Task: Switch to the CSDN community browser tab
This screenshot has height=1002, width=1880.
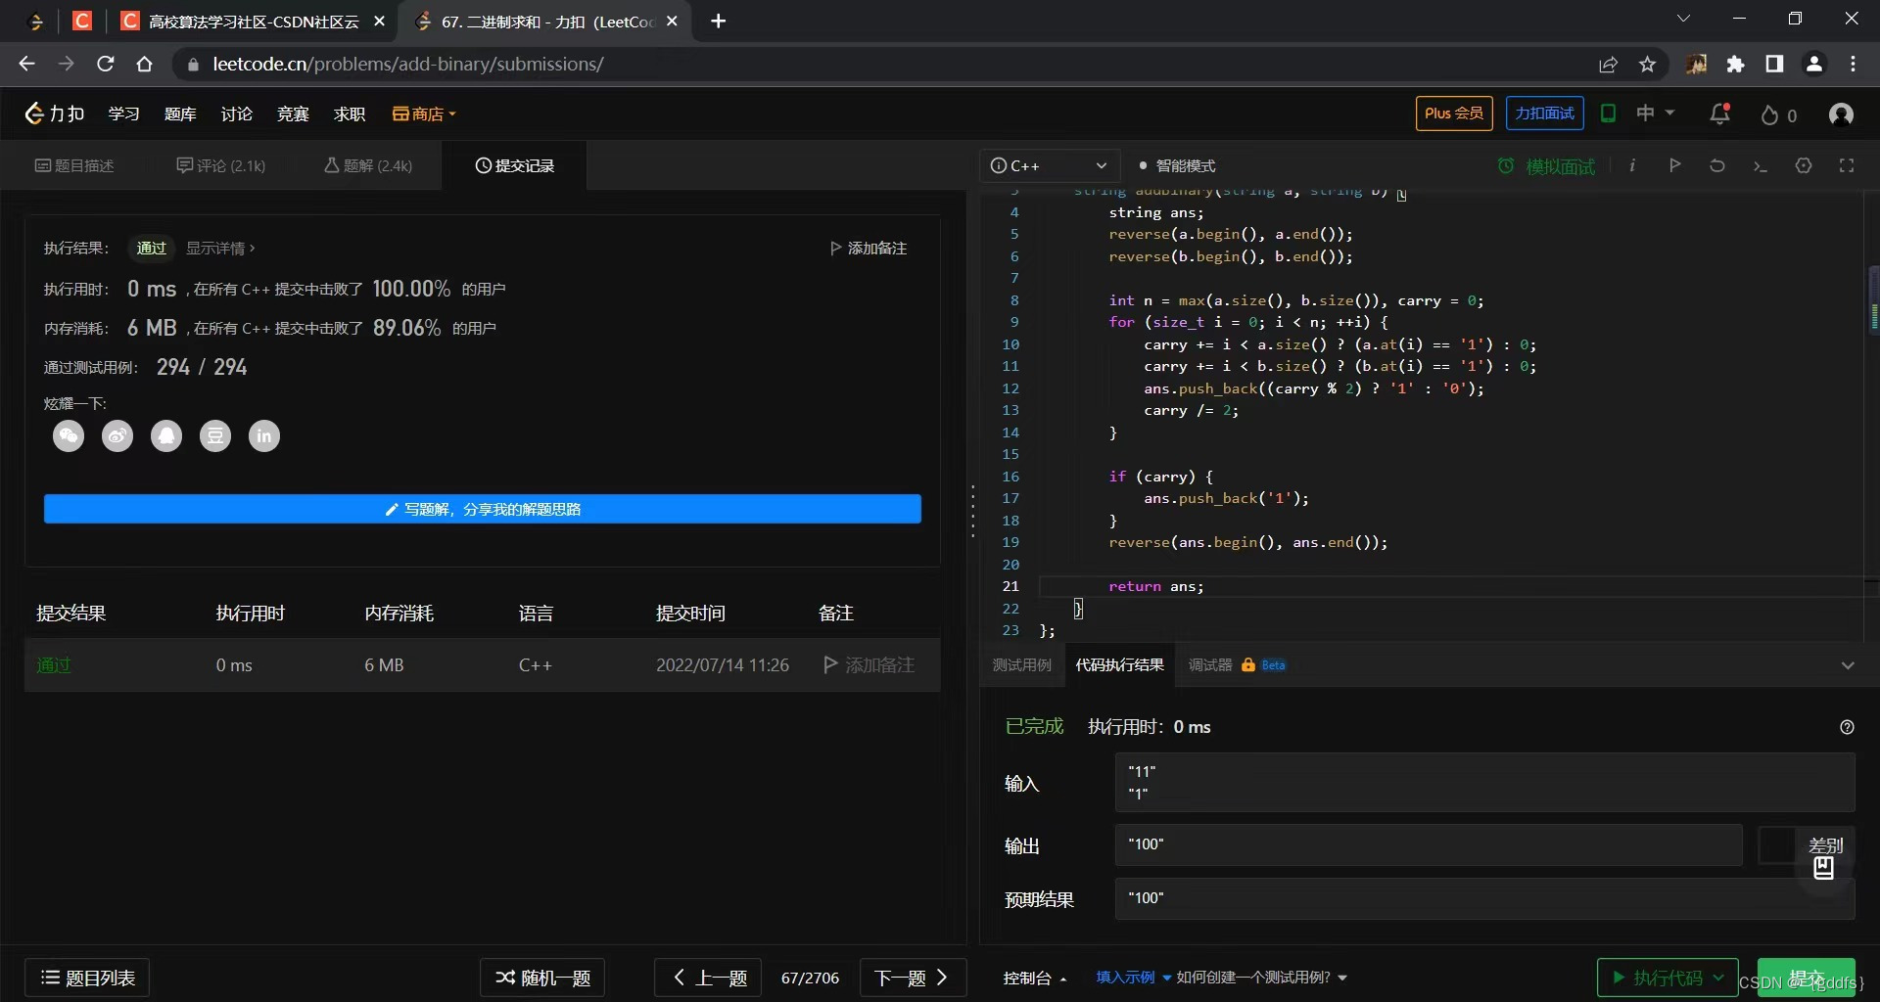Action: point(252,21)
